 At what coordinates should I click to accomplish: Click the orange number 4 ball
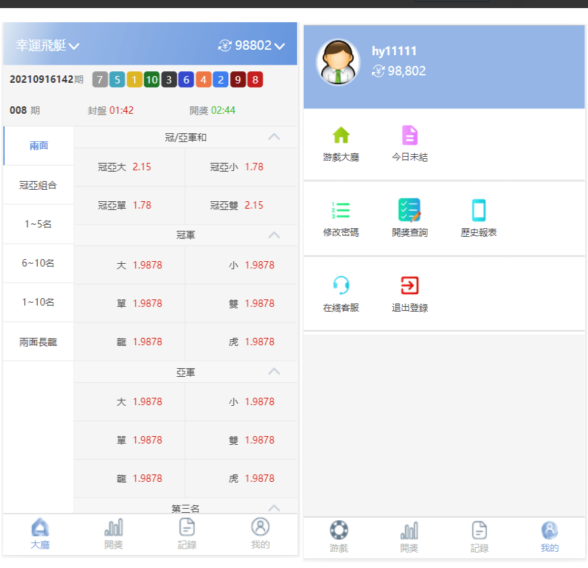pos(203,79)
